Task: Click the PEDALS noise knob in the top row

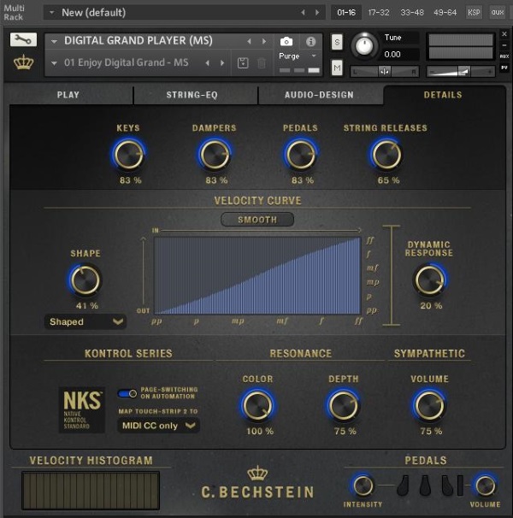Action: tap(300, 155)
